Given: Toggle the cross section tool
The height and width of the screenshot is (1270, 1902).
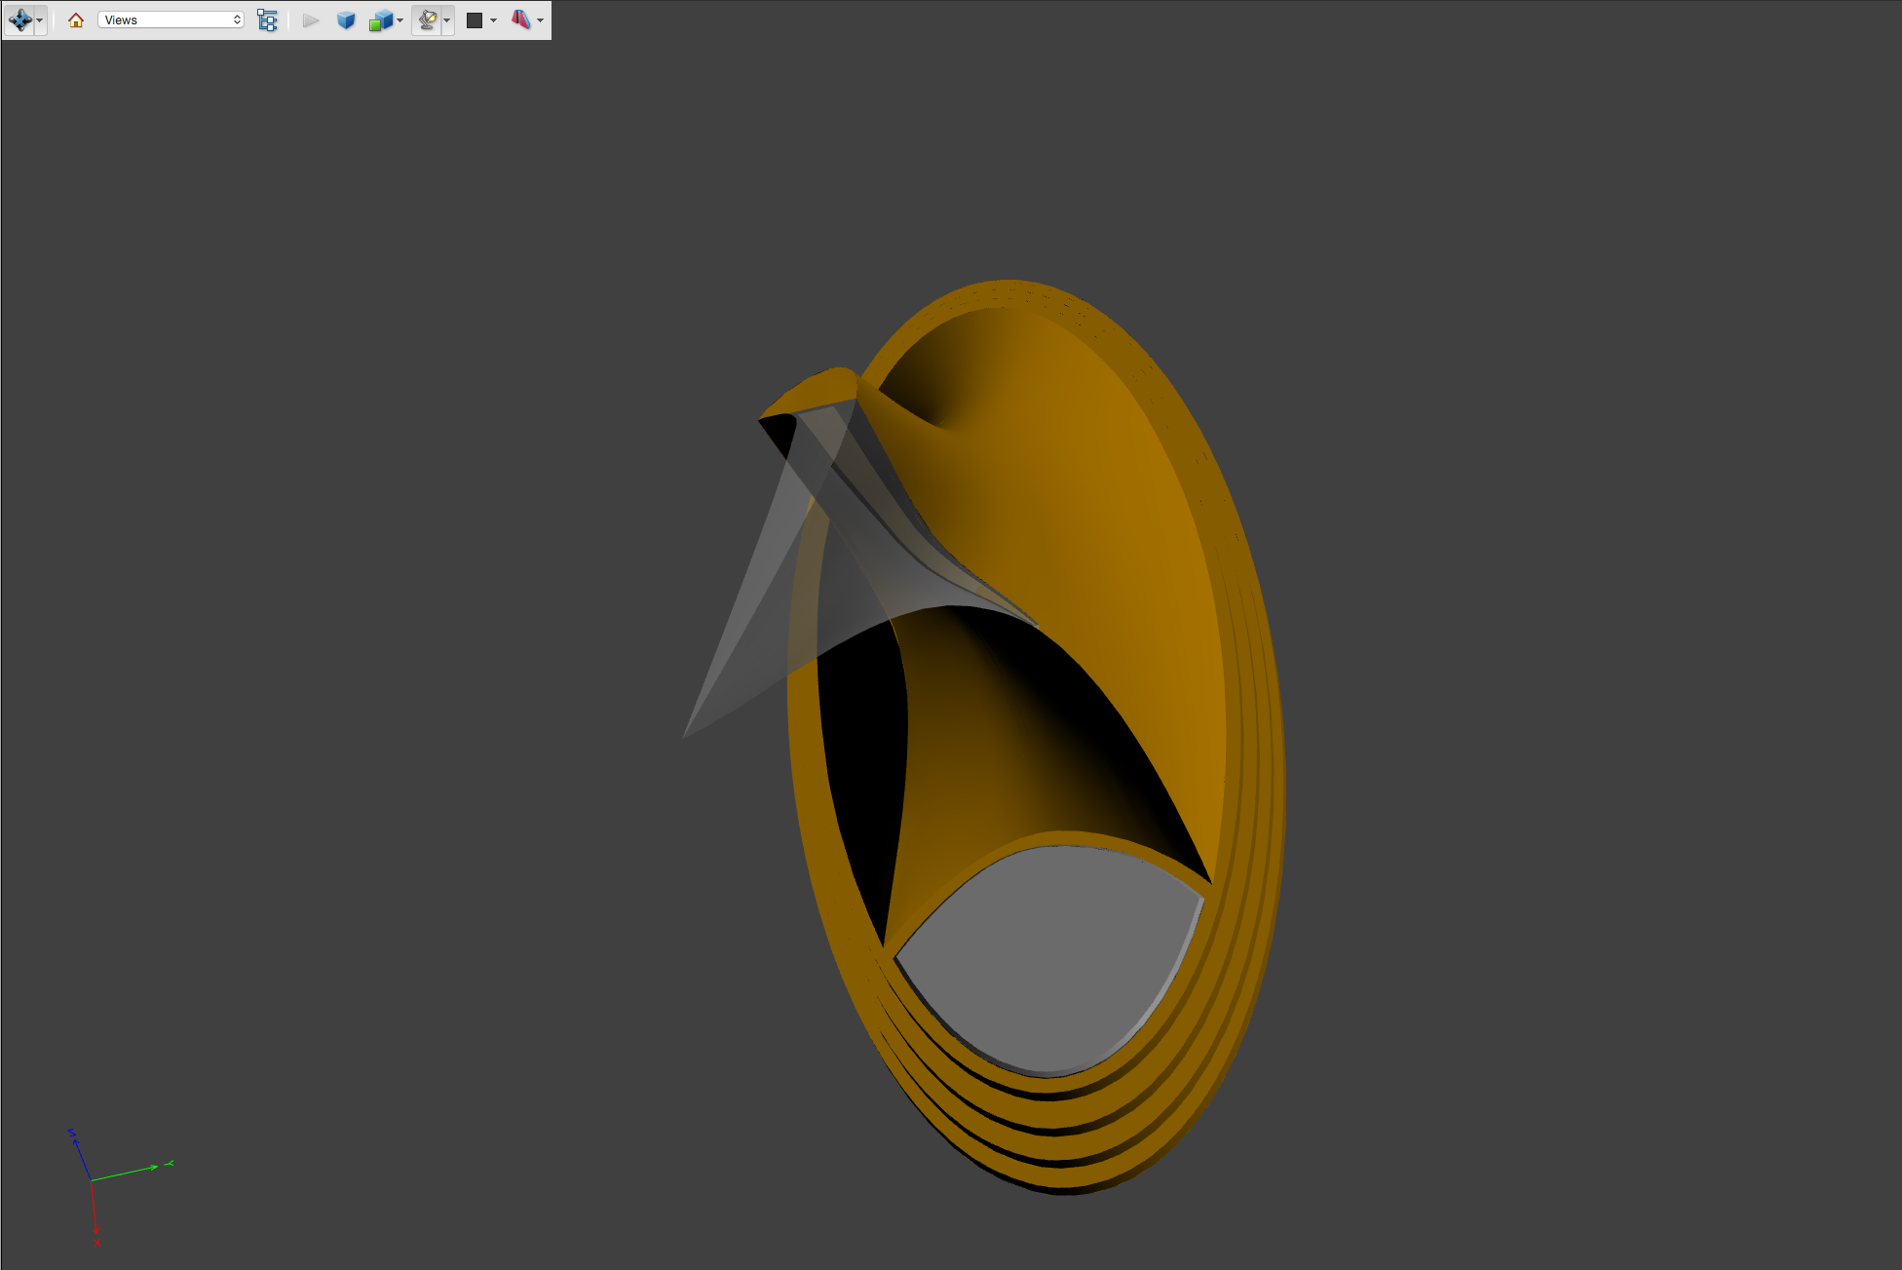Looking at the screenshot, I should (521, 19).
